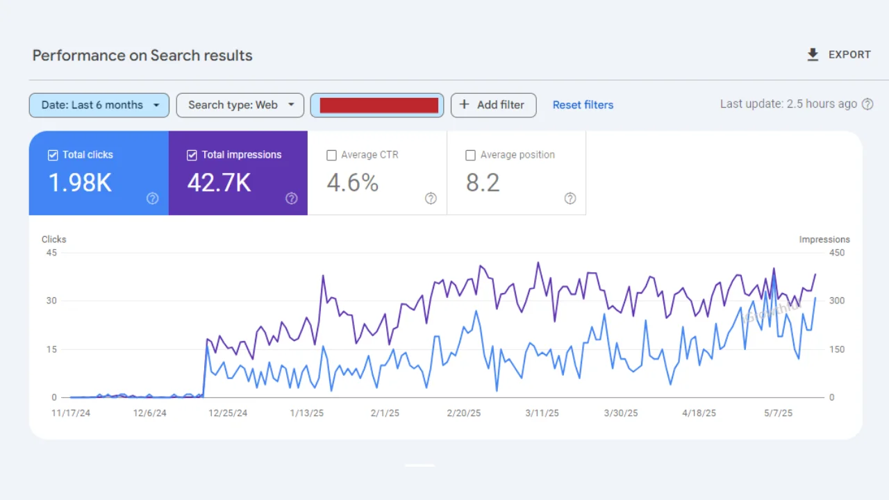Screen dimensions: 889x500
Task: Open the Search type: Web dropdown
Action: 240,105
